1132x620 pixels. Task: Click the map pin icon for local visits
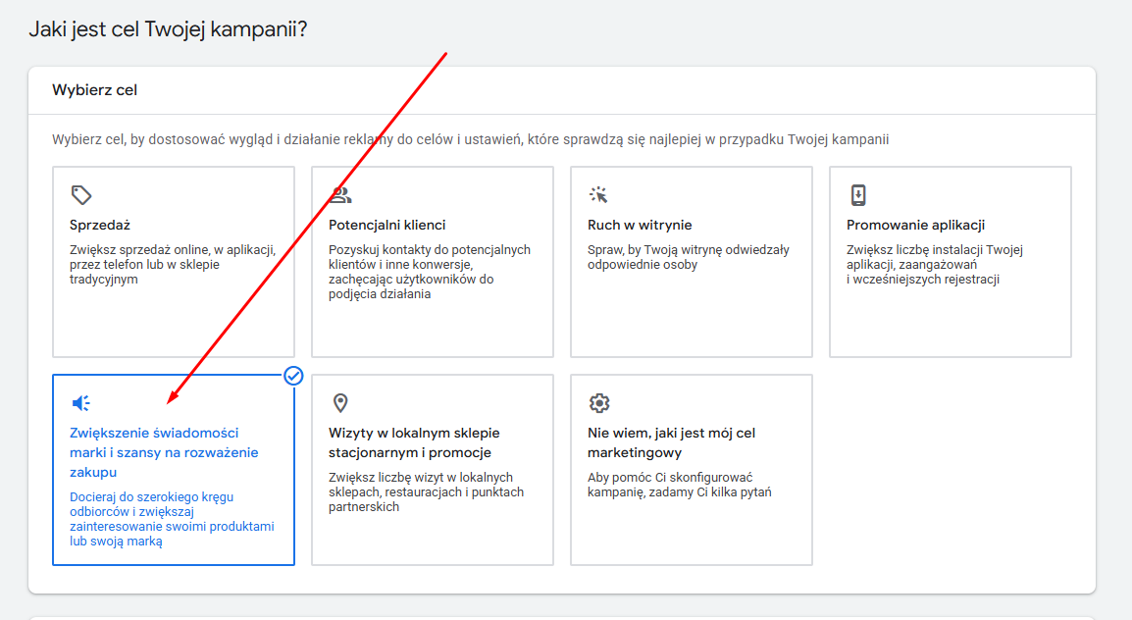click(340, 403)
